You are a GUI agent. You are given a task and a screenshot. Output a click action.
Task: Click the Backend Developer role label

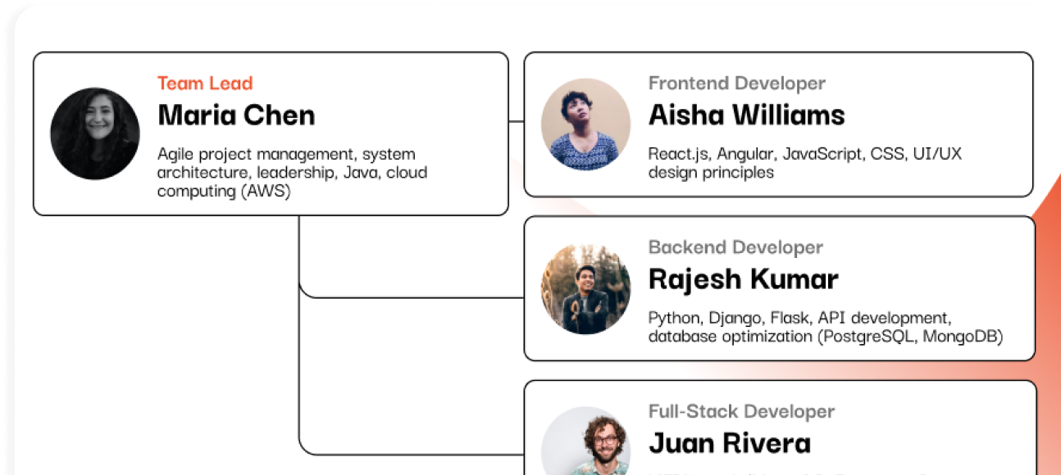click(735, 247)
